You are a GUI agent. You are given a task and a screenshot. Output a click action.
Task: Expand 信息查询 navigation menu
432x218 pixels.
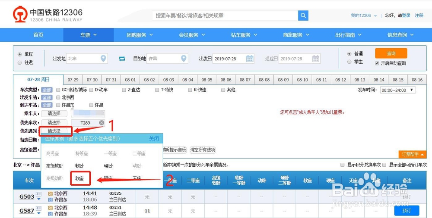tap(400, 35)
